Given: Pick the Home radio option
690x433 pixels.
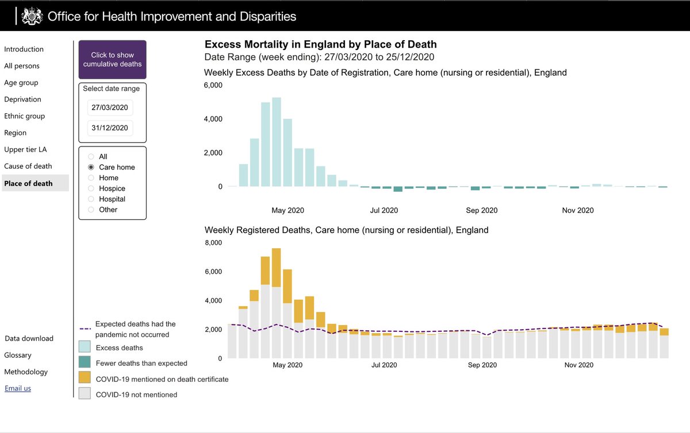Looking at the screenshot, I should click(x=91, y=178).
